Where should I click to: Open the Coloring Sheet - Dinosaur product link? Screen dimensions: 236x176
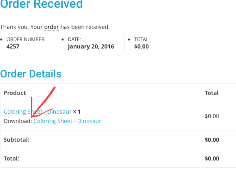(x=37, y=112)
